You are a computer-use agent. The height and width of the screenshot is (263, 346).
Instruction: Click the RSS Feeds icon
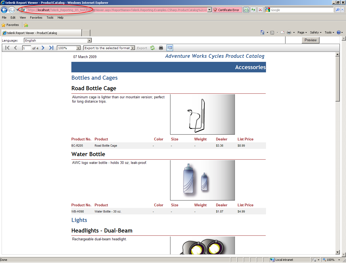[272, 32]
